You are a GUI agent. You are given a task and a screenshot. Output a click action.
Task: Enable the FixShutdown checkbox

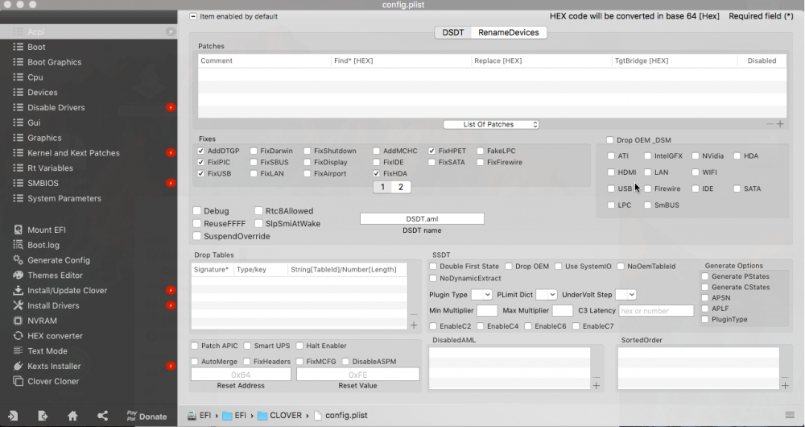[307, 151]
